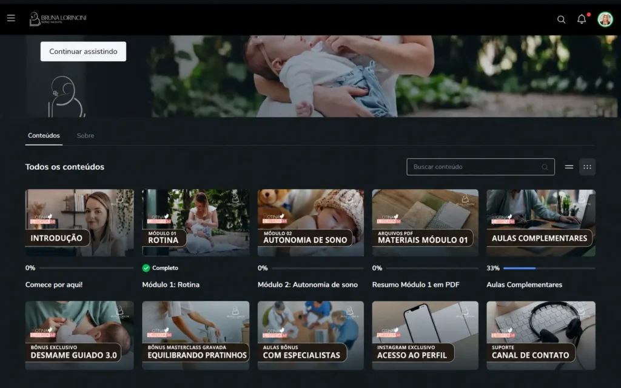Viewport: 621px width, 388px height.
Task: Open the Equilibrando Pratinhos masterclass thumbnail
Action: point(196,335)
